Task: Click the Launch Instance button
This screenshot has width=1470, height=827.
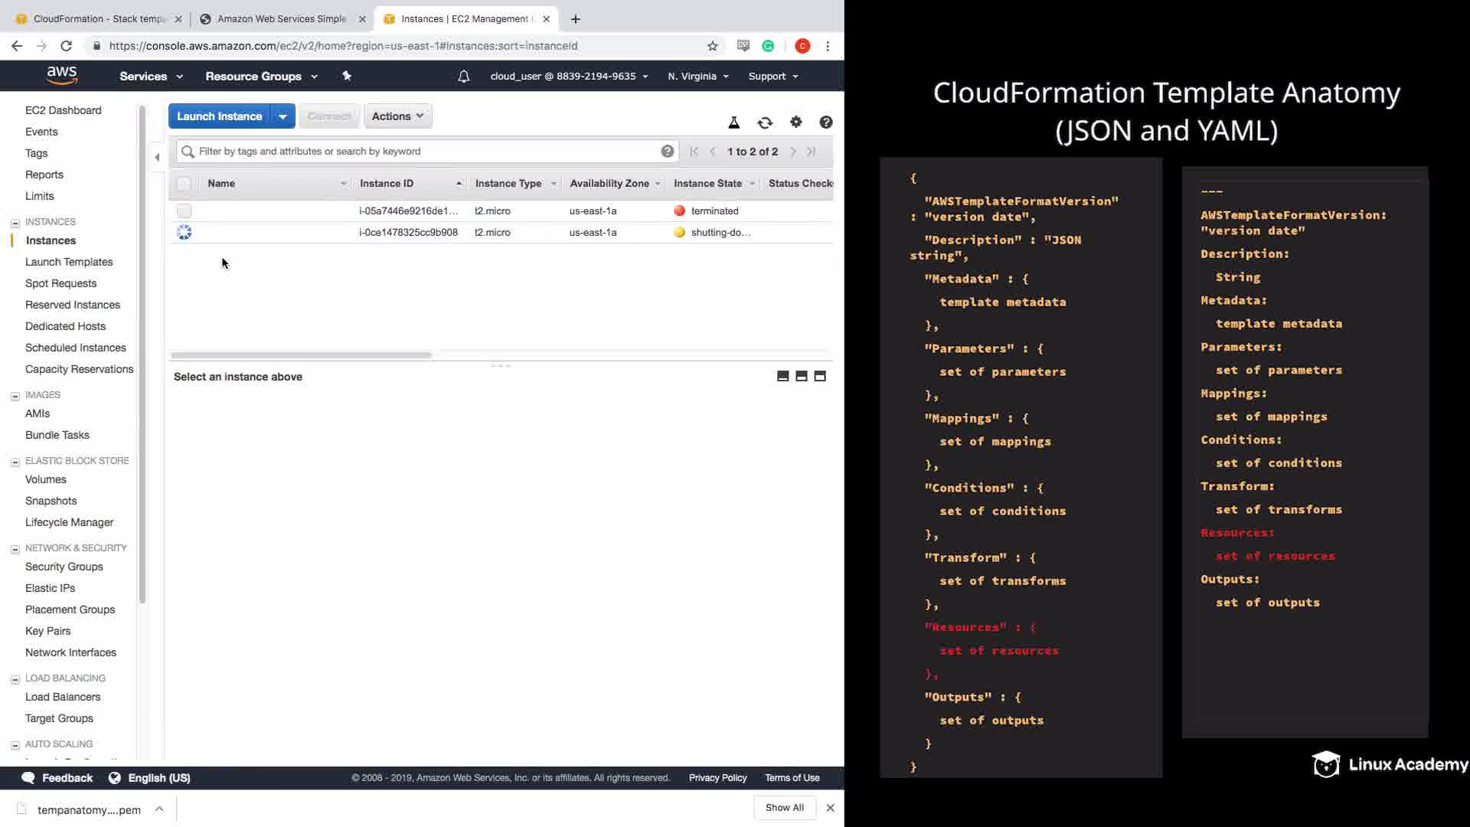Action: [x=219, y=116]
